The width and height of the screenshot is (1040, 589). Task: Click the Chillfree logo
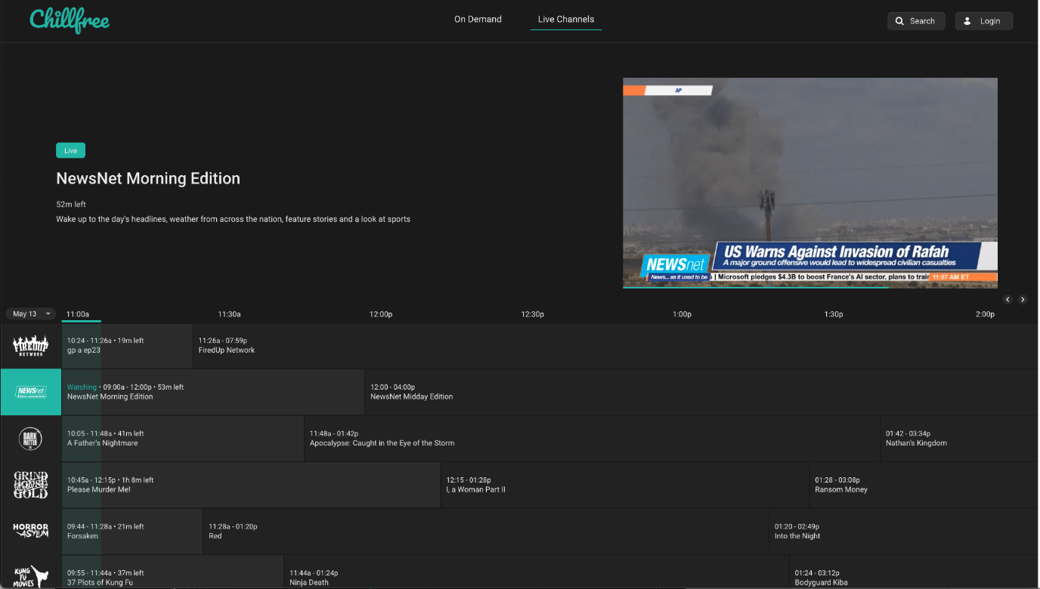[x=70, y=20]
